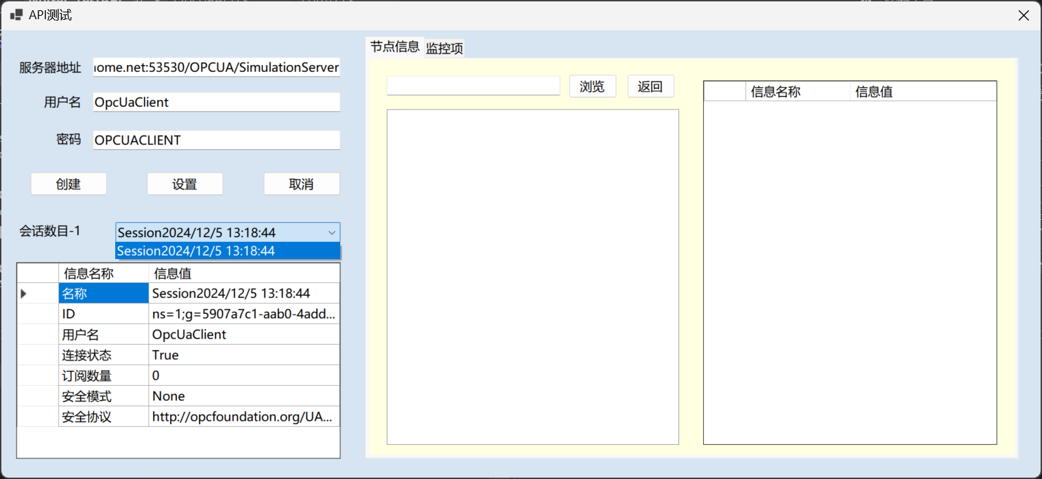The image size is (1042, 479).
Task: Click the 信息值 column header in the session grid
Action: 244,273
